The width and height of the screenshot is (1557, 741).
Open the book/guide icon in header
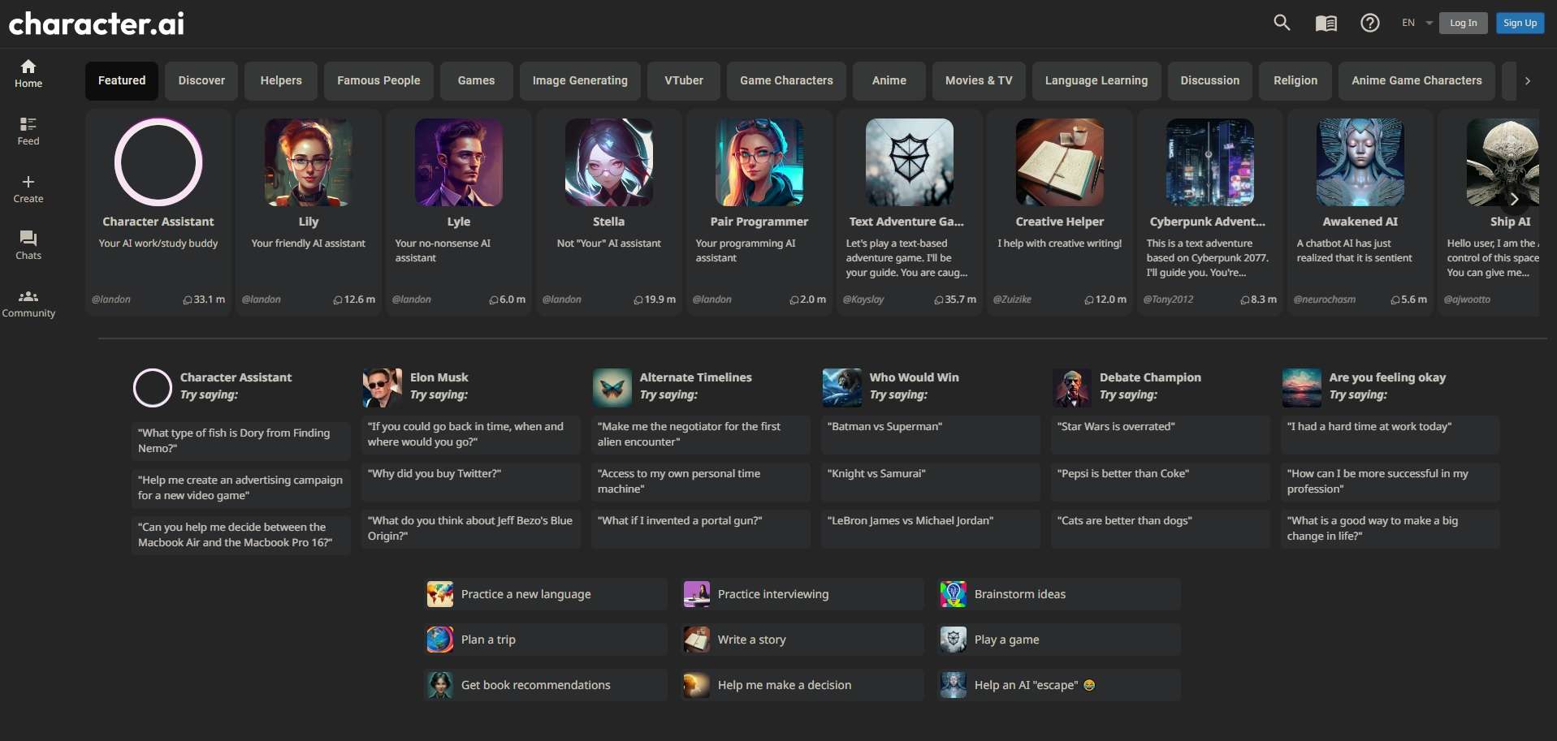pyautogui.click(x=1326, y=23)
